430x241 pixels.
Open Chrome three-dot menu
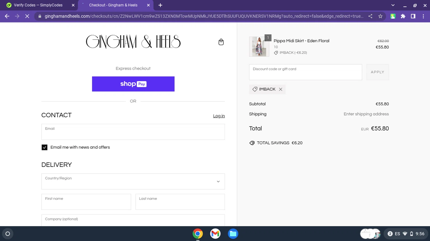pos(423,16)
